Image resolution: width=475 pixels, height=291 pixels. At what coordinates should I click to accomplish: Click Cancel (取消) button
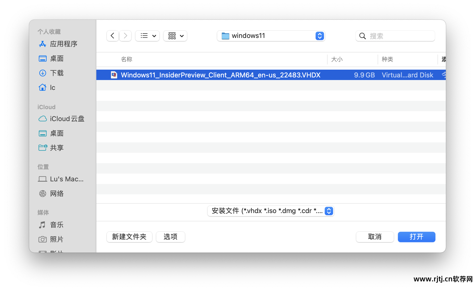point(375,237)
